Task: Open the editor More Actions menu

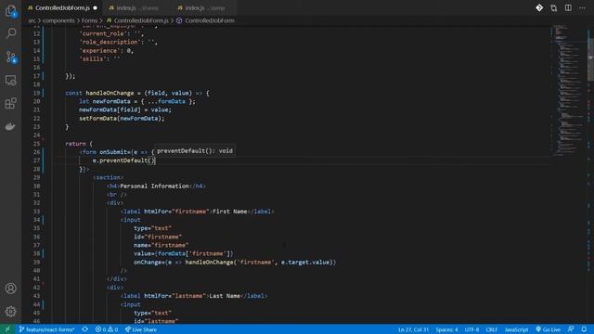Action: coord(582,7)
